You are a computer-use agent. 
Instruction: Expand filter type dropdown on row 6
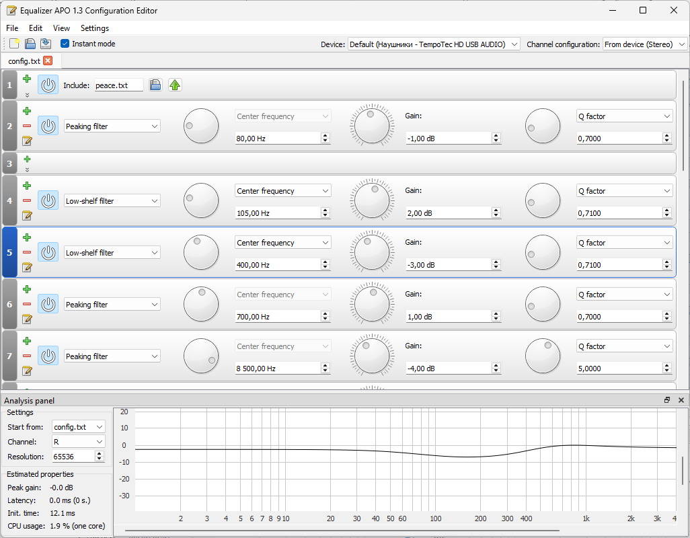112,305
